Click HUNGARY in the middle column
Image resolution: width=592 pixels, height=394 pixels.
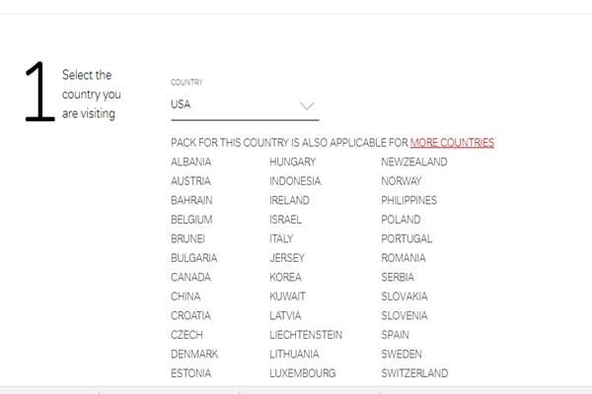[292, 162]
